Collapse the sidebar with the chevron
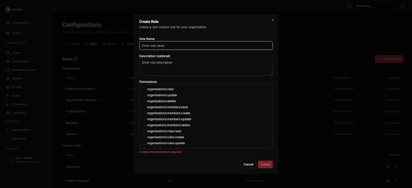This screenshot has height=188, width=412. (x=54, y=8)
